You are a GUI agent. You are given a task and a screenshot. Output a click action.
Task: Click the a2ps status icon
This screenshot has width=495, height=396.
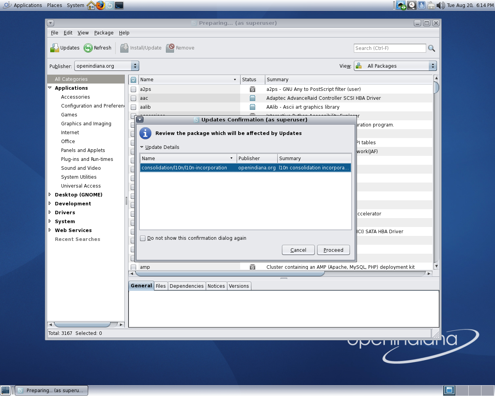(x=253, y=89)
